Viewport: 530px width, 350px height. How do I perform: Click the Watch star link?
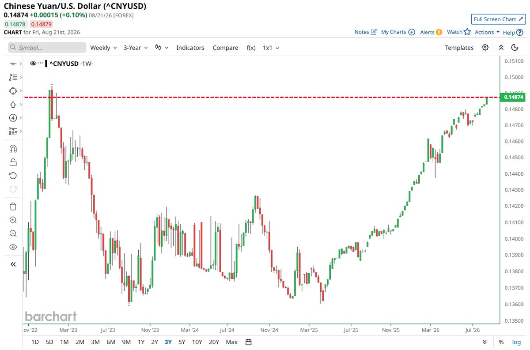pyautogui.click(x=459, y=32)
